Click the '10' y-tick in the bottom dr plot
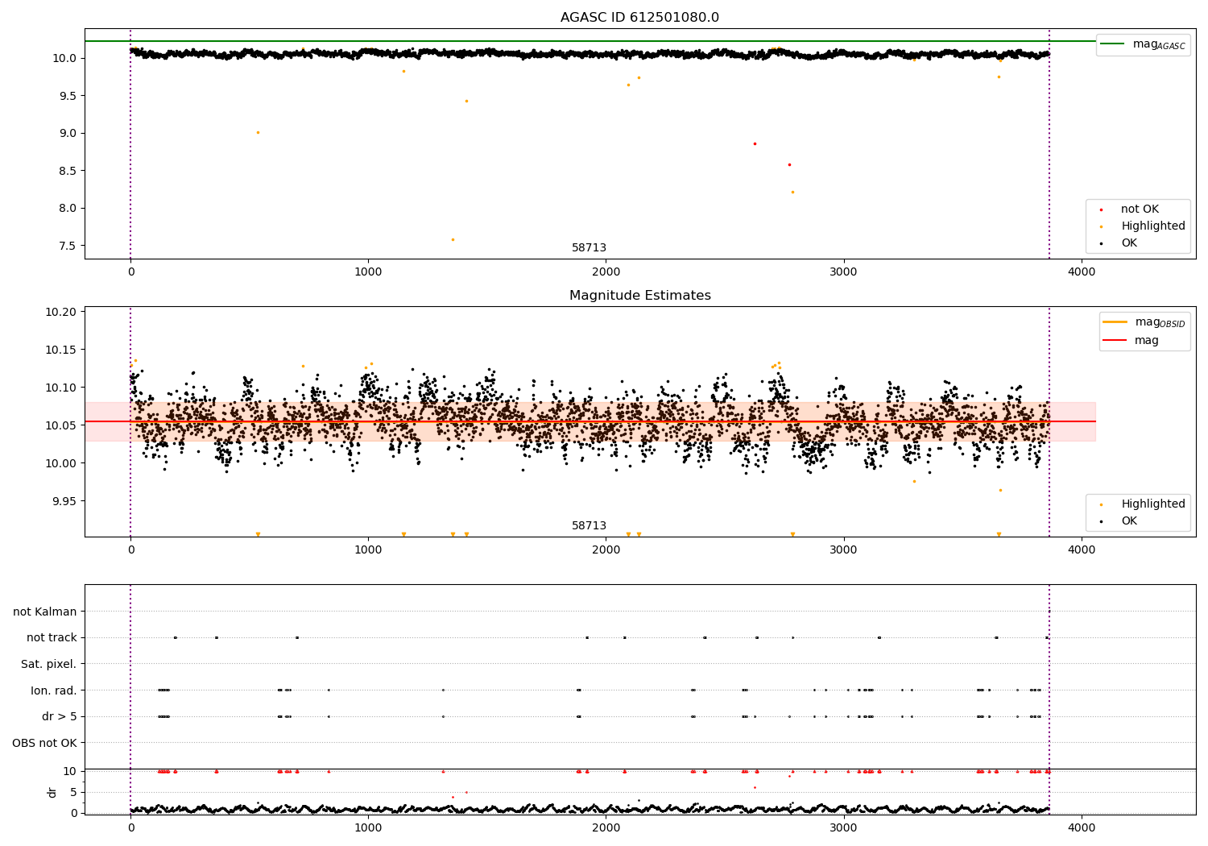The image size is (1208, 846). [x=70, y=772]
